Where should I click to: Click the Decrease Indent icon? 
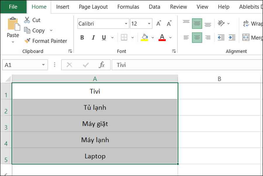click(x=221, y=37)
